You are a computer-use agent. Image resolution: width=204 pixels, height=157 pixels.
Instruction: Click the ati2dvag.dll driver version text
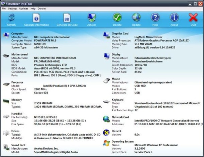point(155,47)
